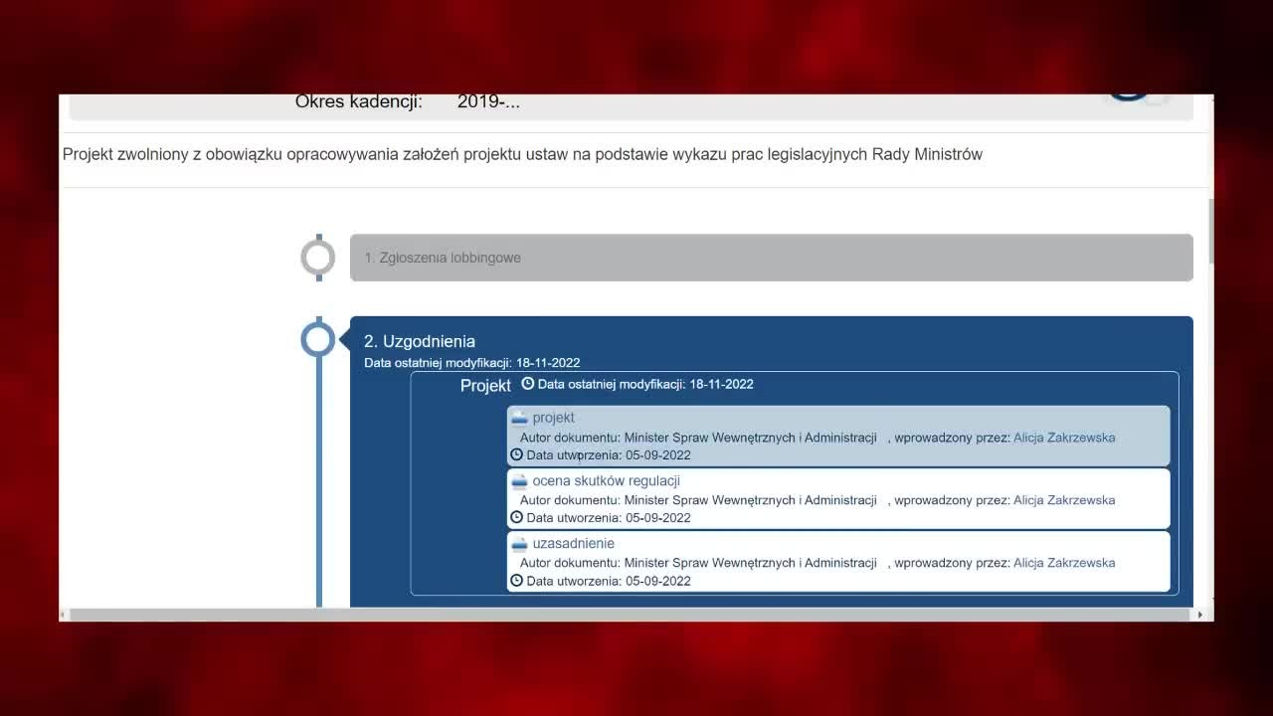Follow Alicja Zakrzewska link in projekt row
The image size is (1273, 716).
click(1064, 438)
